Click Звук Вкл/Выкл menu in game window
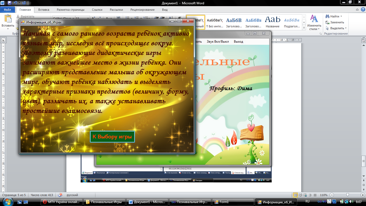Screen dimensions: 366x206 tap(218, 42)
